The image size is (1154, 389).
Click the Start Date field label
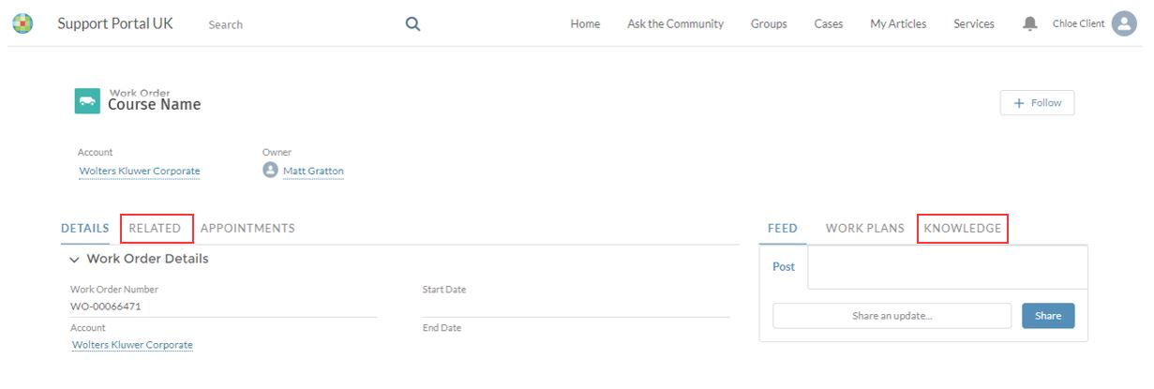pos(444,290)
